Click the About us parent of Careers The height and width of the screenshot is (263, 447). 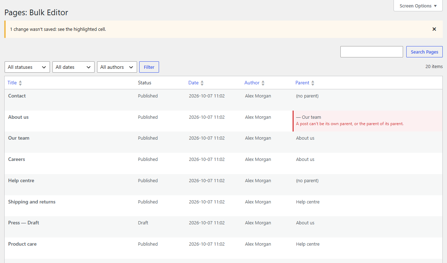pos(305,159)
